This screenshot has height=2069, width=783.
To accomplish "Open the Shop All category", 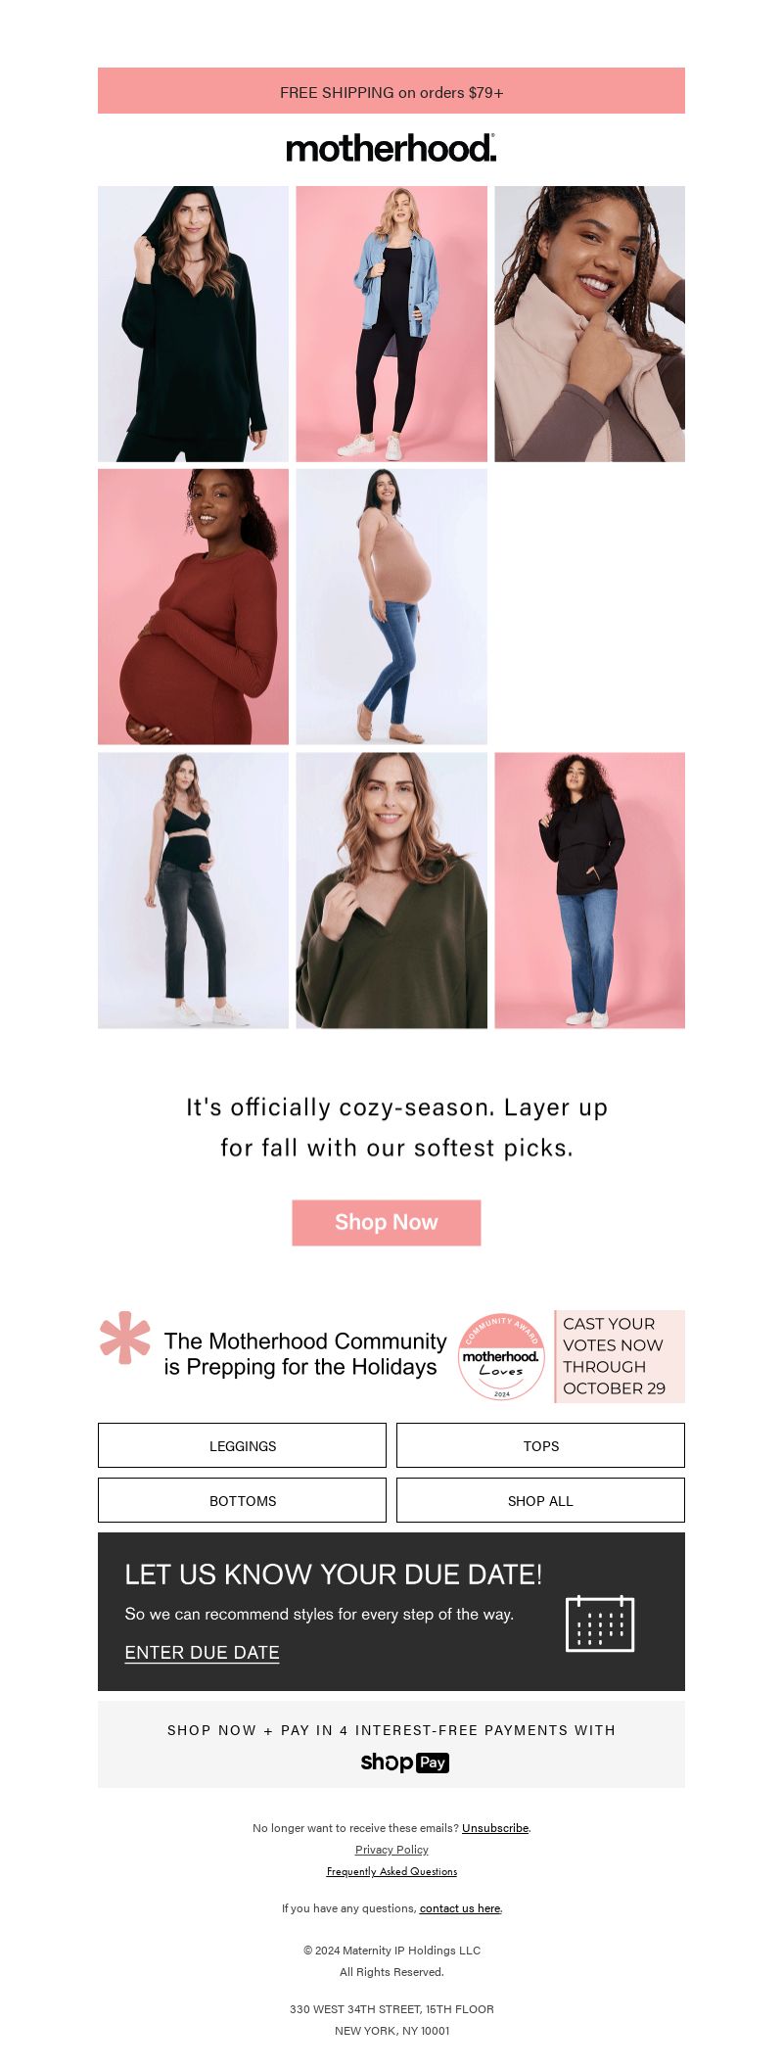I will (x=540, y=1500).
